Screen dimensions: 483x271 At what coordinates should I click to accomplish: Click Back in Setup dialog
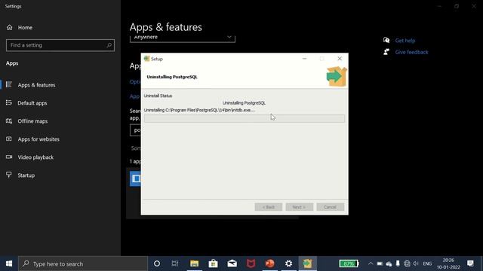tap(269, 207)
